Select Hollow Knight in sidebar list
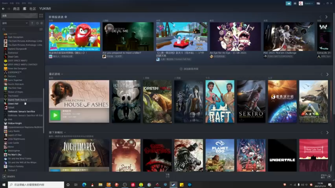 click(15, 123)
